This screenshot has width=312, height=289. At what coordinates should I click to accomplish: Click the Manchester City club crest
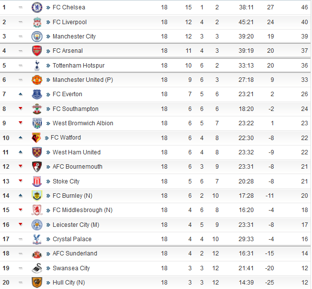pos(37,36)
